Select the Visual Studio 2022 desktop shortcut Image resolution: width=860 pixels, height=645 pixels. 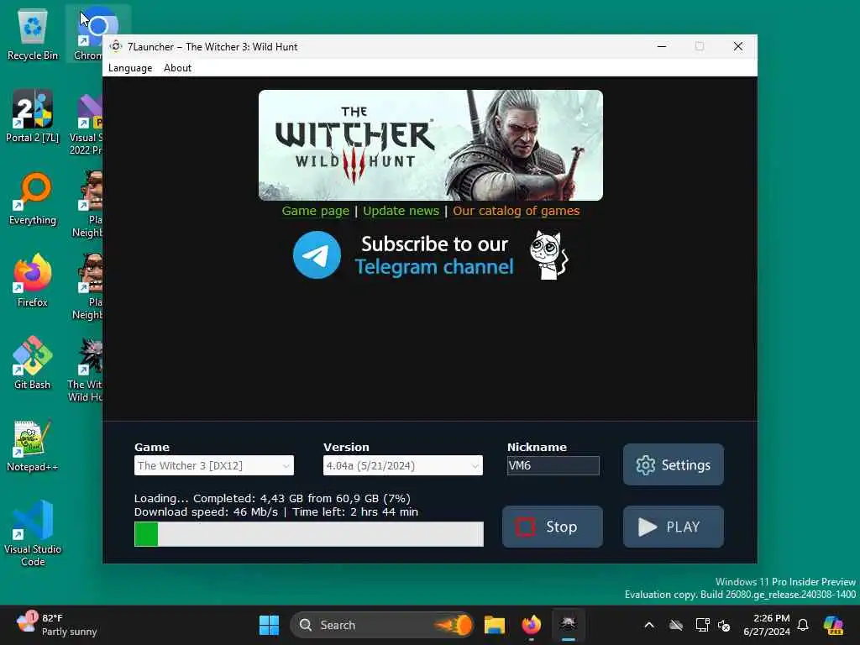click(x=87, y=123)
